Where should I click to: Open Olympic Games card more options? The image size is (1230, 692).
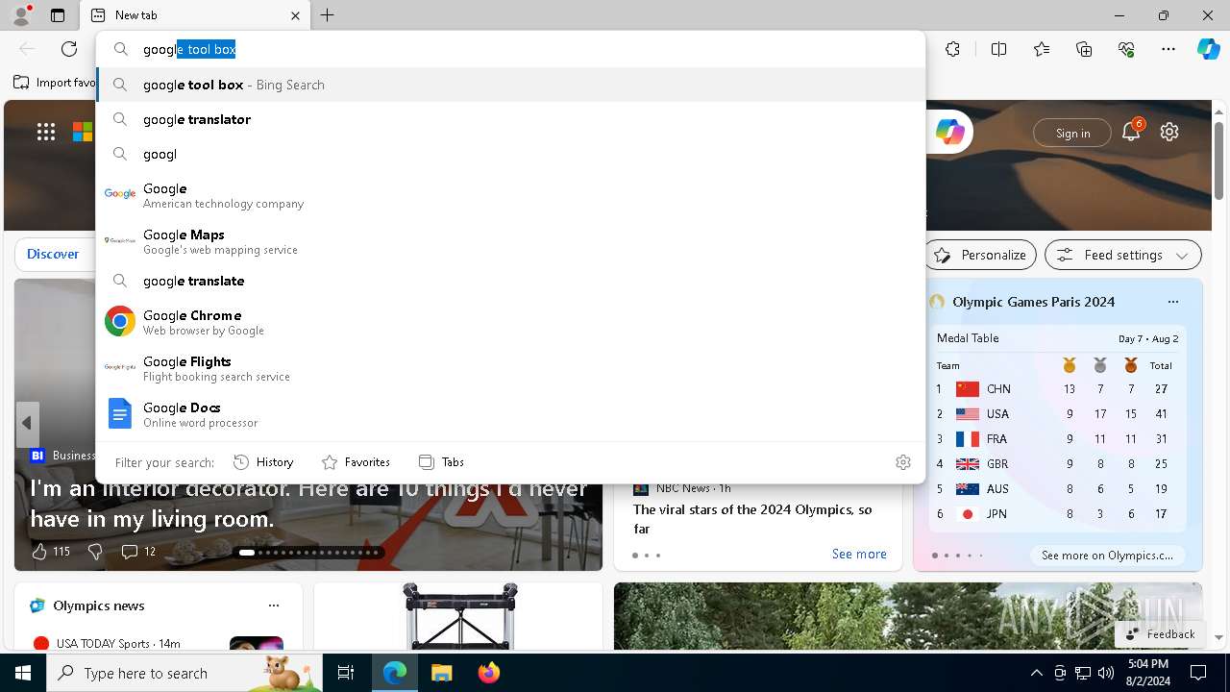[1172, 302]
